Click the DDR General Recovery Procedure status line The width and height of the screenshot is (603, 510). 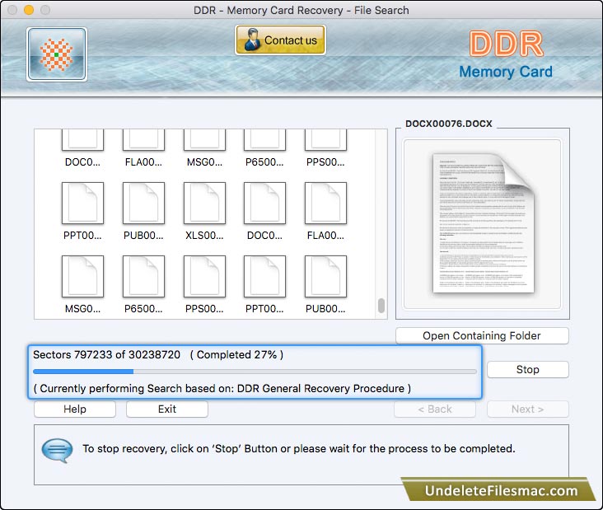222,388
